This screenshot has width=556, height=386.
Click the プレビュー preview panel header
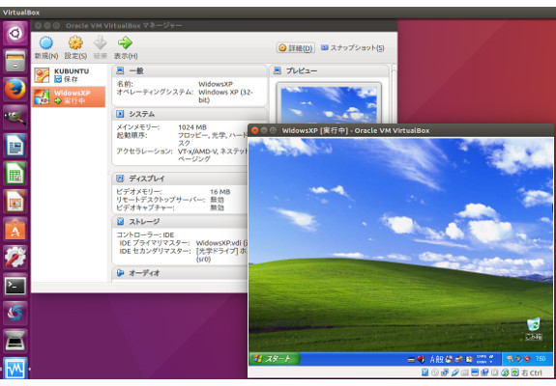coord(330,70)
